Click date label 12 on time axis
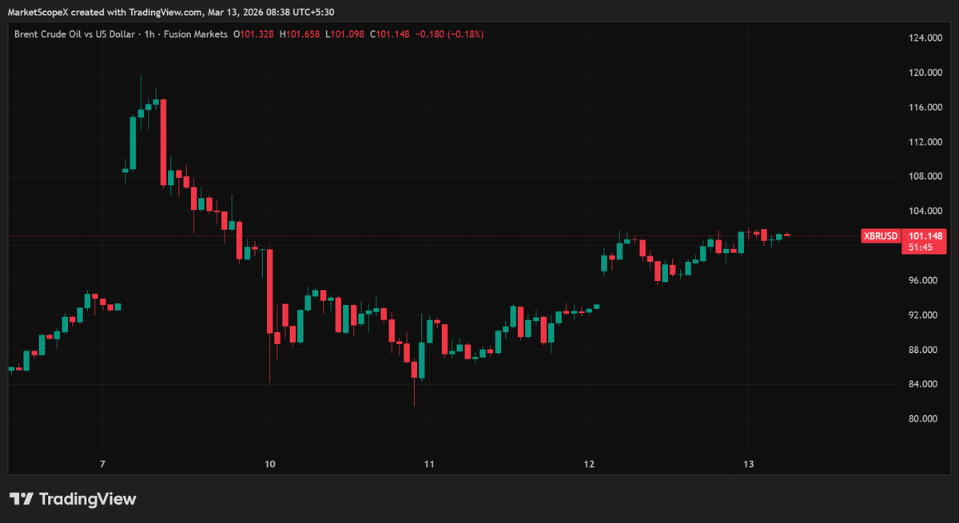 click(x=589, y=464)
